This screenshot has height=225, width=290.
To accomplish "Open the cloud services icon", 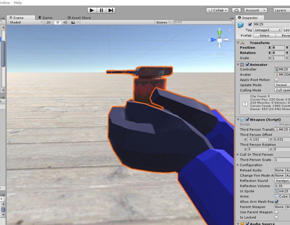I will pyautogui.click(x=236, y=10).
